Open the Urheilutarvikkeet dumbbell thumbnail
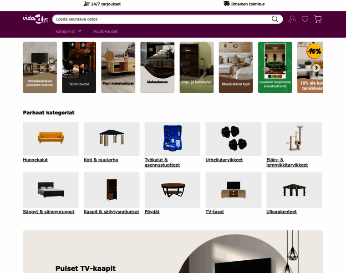The width and height of the screenshot is (346, 273). coord(234,139)
